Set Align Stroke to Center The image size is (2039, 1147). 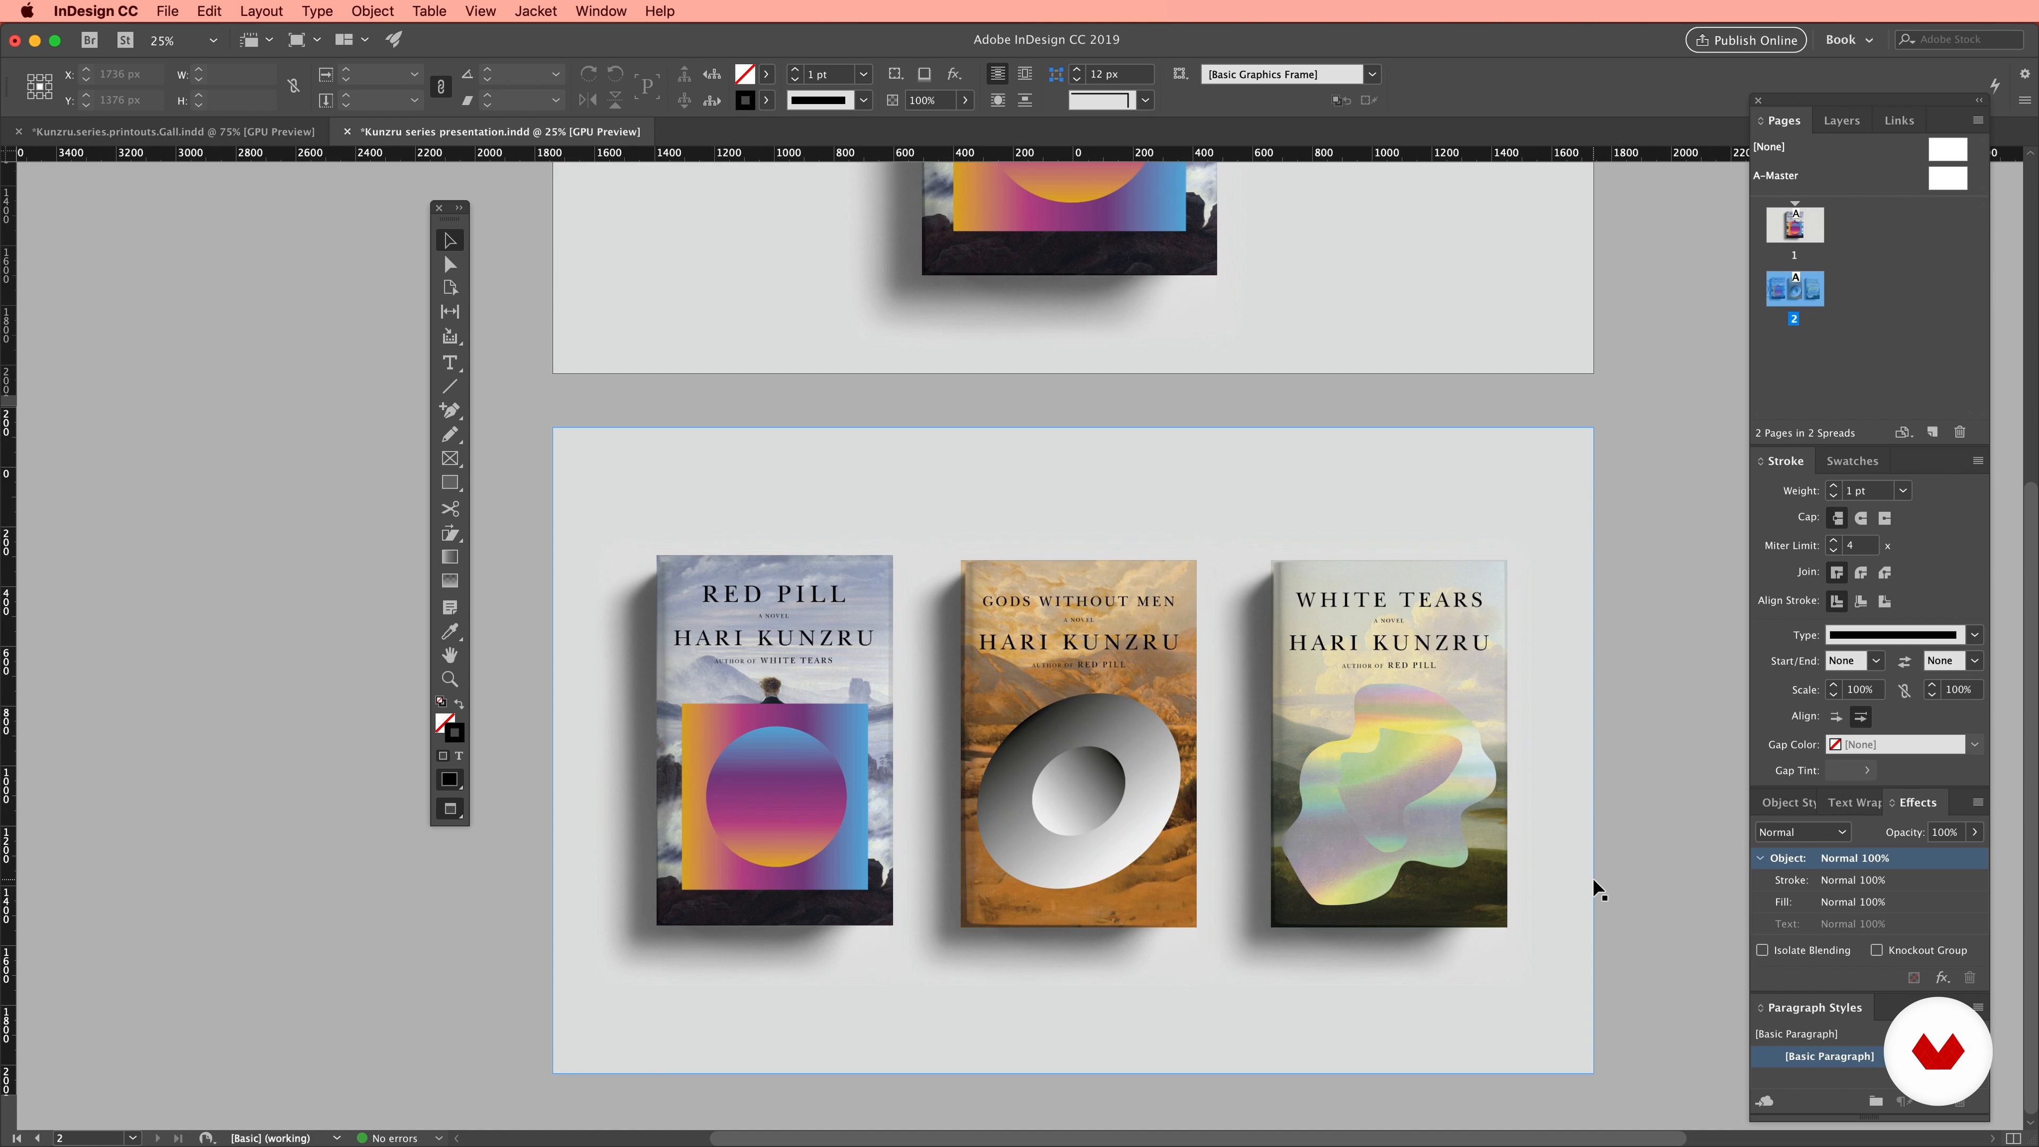(1837, 602)
